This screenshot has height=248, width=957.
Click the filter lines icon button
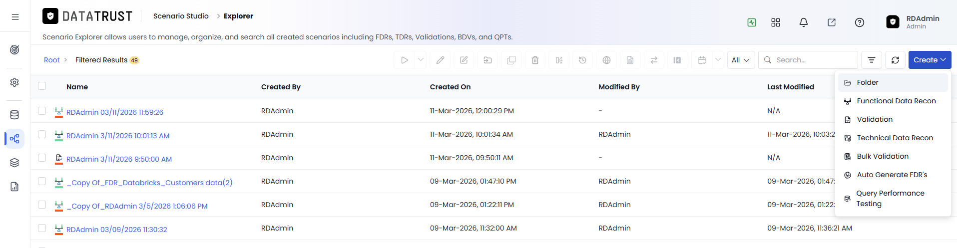(872, 60)
